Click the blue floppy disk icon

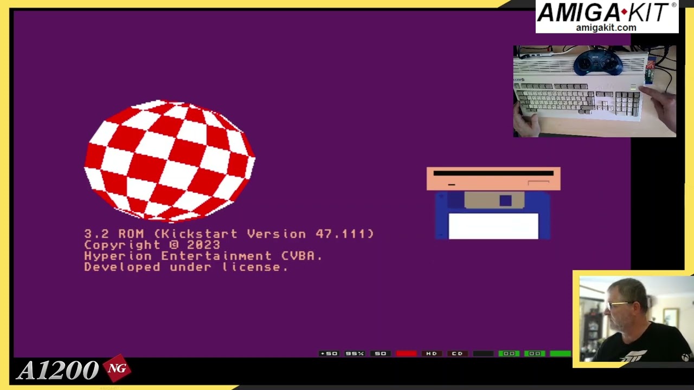pyautogui.click(x=493, y=216)
